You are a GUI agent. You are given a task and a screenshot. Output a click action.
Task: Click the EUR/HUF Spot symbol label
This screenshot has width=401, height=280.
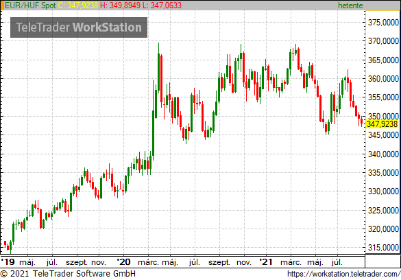point(30,5)
